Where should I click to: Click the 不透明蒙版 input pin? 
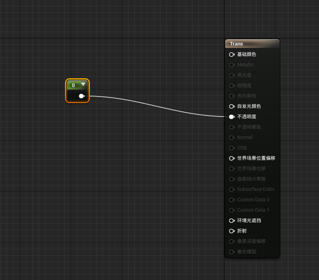232,127
